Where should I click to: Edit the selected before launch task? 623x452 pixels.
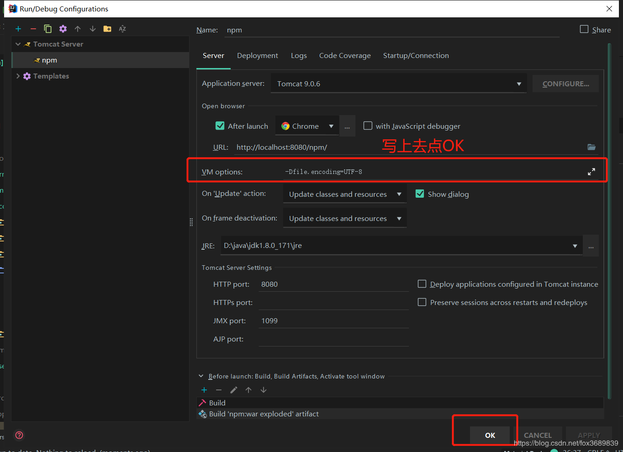(234, 390)
